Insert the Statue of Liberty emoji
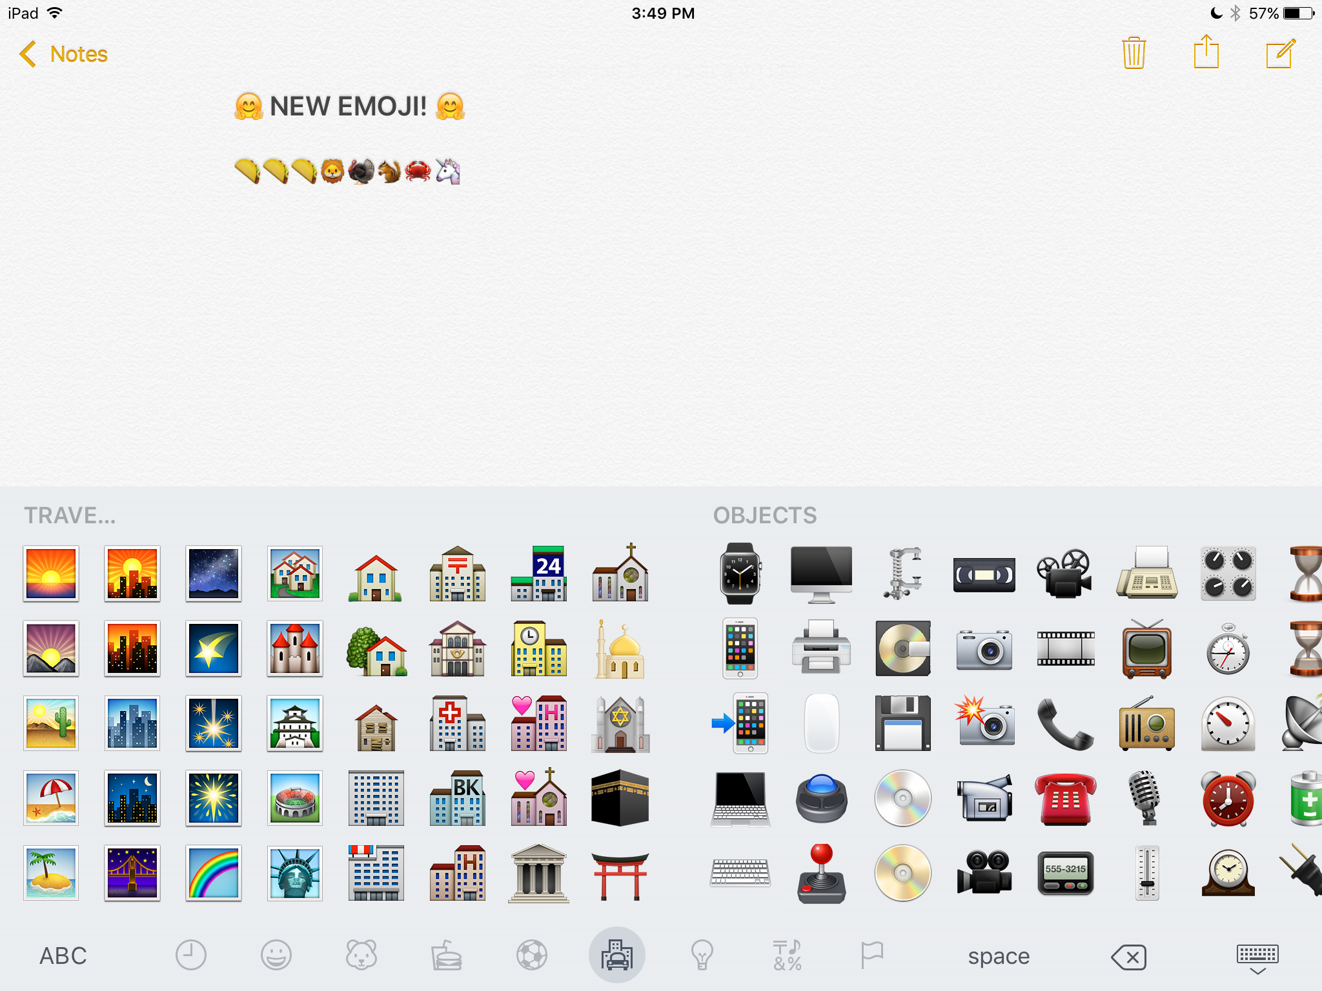Screen dimensions: 1322x991 295,873
